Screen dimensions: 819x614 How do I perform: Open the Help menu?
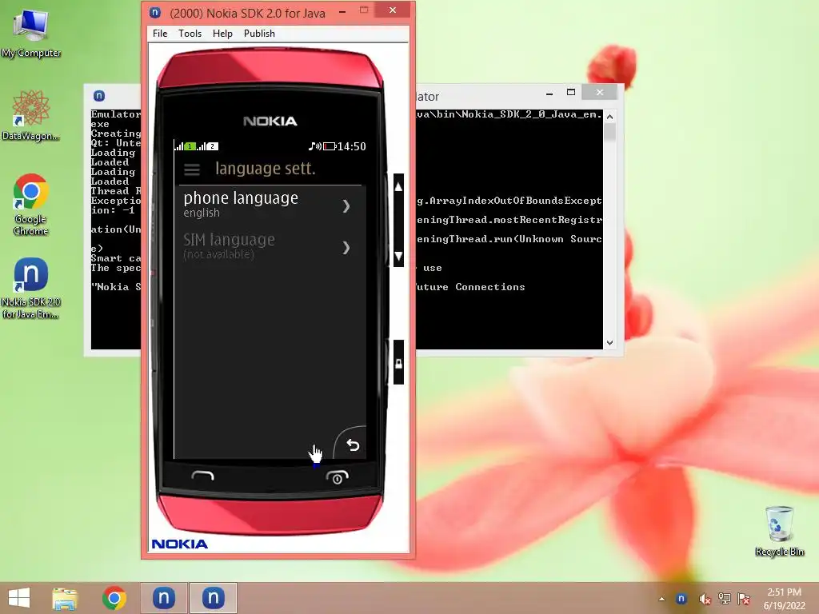point(222,34)
